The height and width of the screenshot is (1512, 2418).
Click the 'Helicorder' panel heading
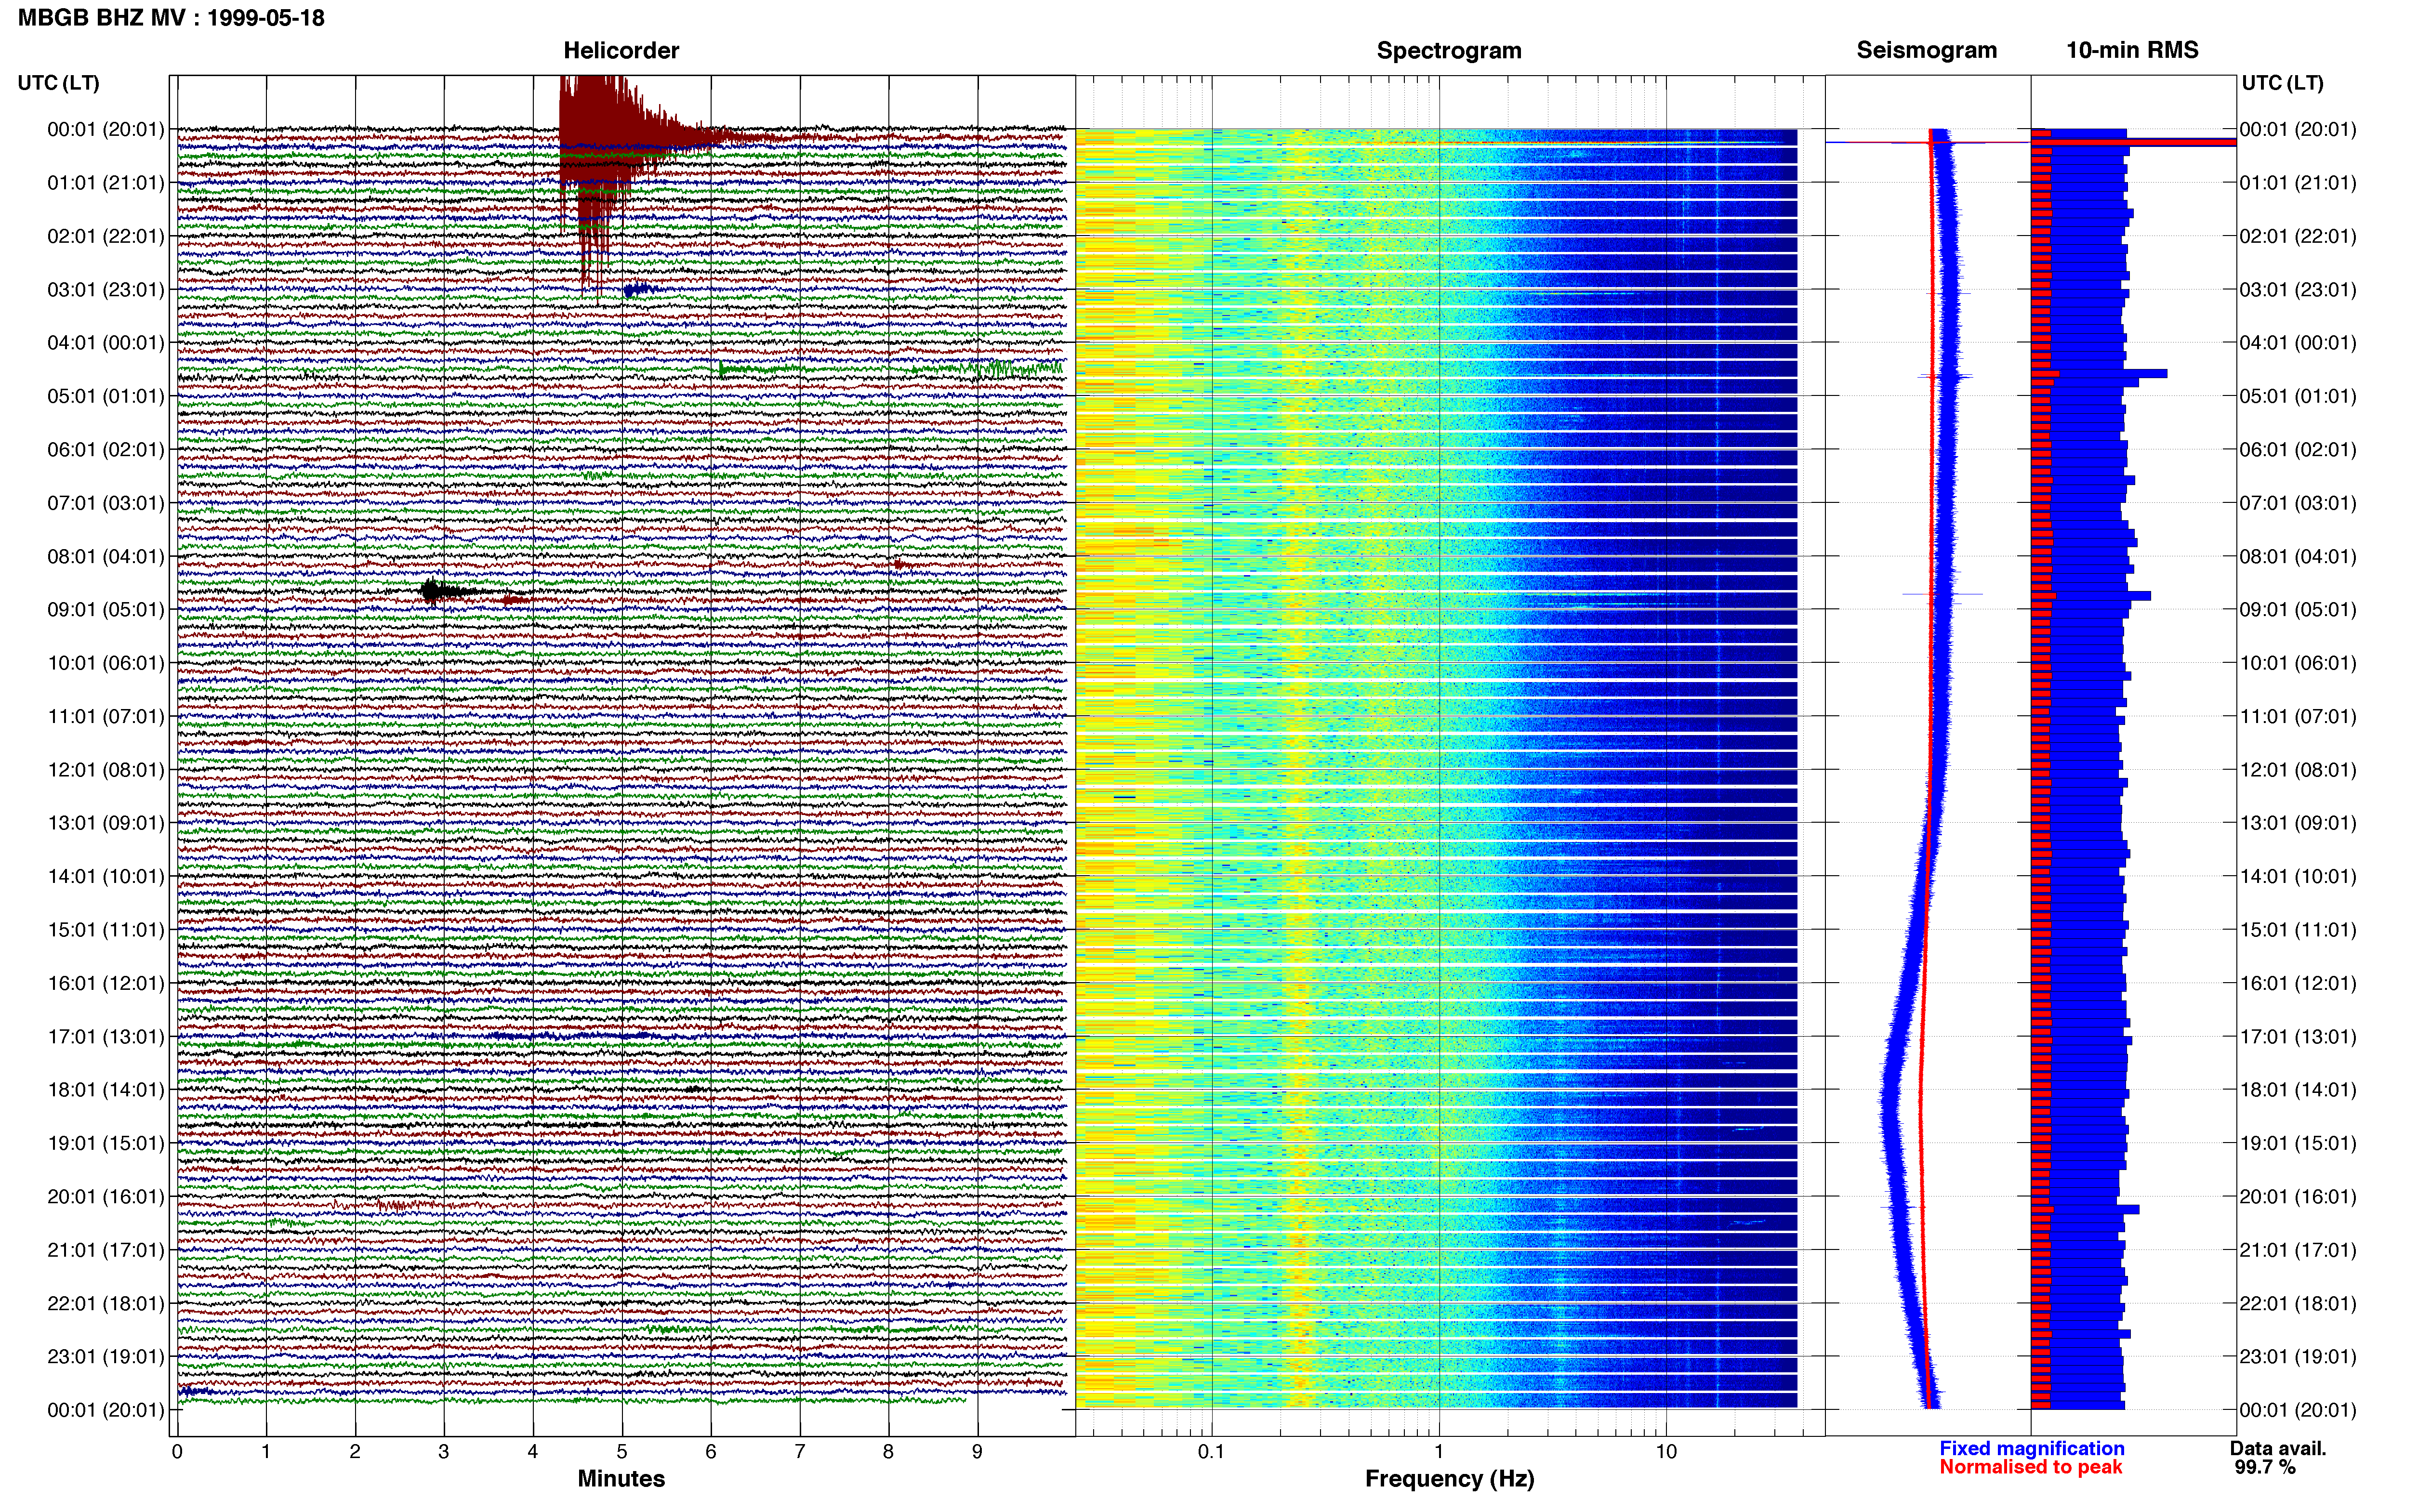point(621,50)
